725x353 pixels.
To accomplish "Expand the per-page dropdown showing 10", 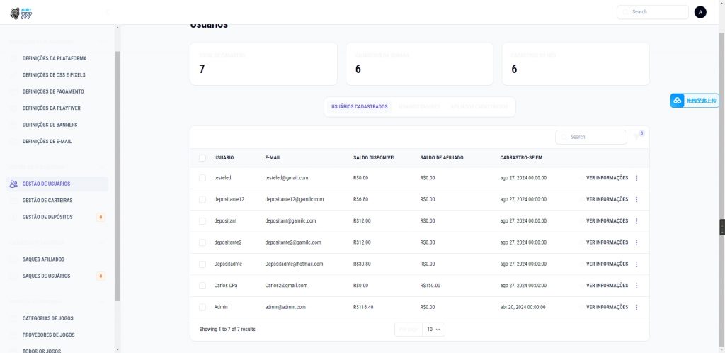I will [x=433, y=330].
